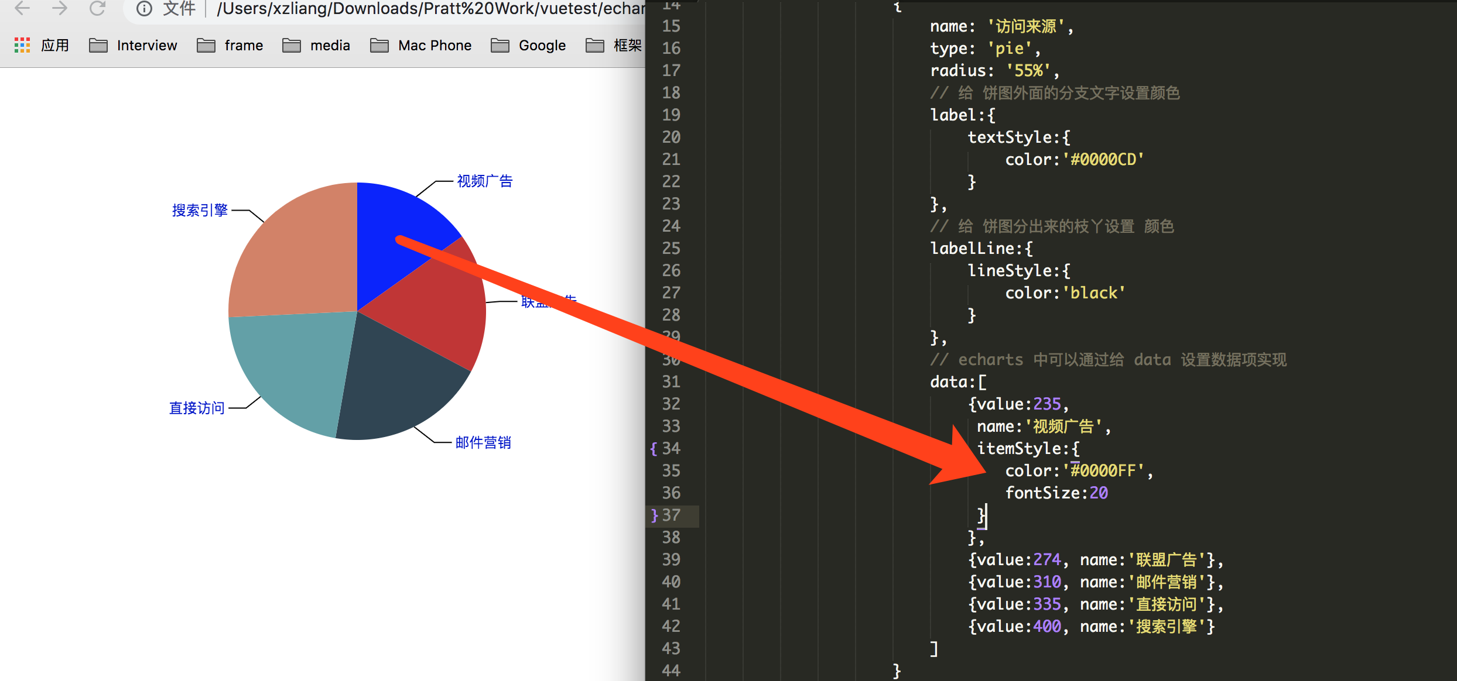Click the open bracket marker at line 34
Image resolution: width=1457 pixels, height=681 pixels.
point(654,449)
